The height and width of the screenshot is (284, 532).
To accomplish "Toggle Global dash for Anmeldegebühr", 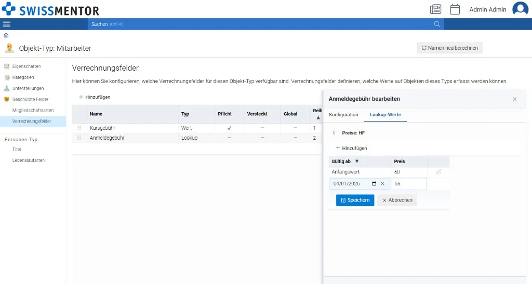I will (x=295, y=138).
